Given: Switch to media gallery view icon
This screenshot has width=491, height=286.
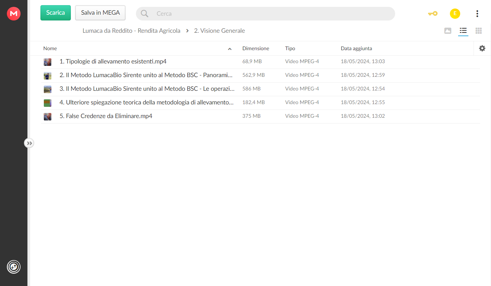Looking at the screenshot, I should pyautogui.click(x=448, y=31).
